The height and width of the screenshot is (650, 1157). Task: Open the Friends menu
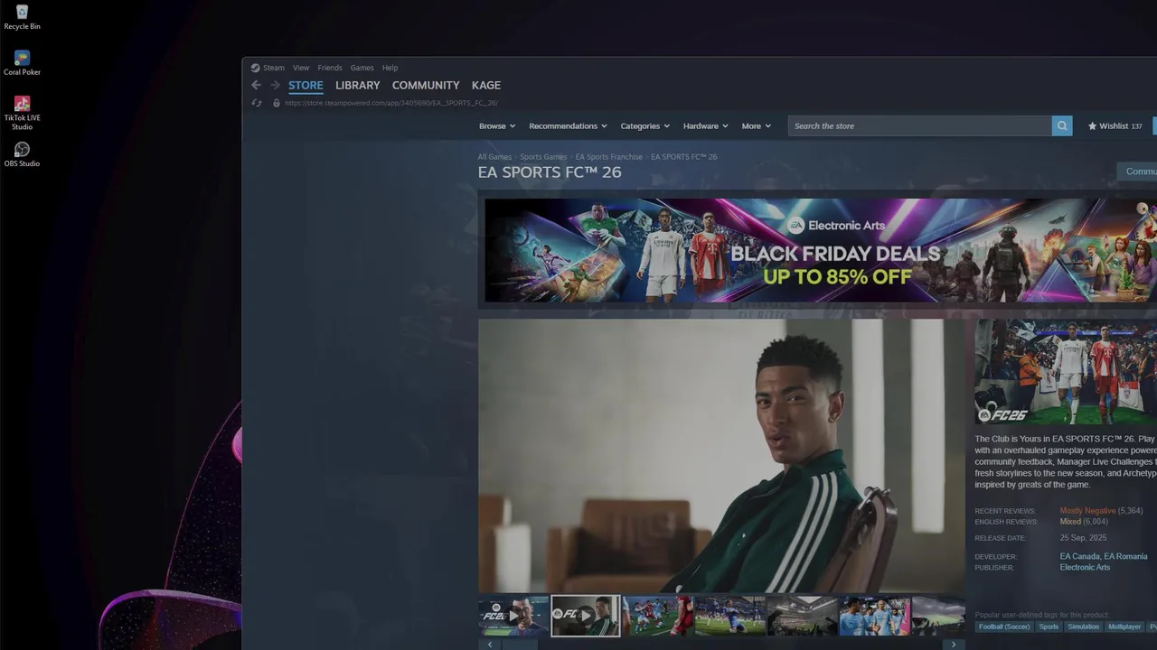330,68
